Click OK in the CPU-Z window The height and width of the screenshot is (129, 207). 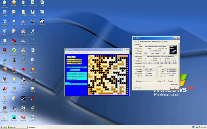pos(175,88)
